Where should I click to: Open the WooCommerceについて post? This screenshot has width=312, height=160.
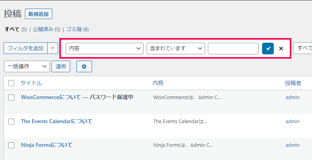pyautogui.click(x=51, y=97)
